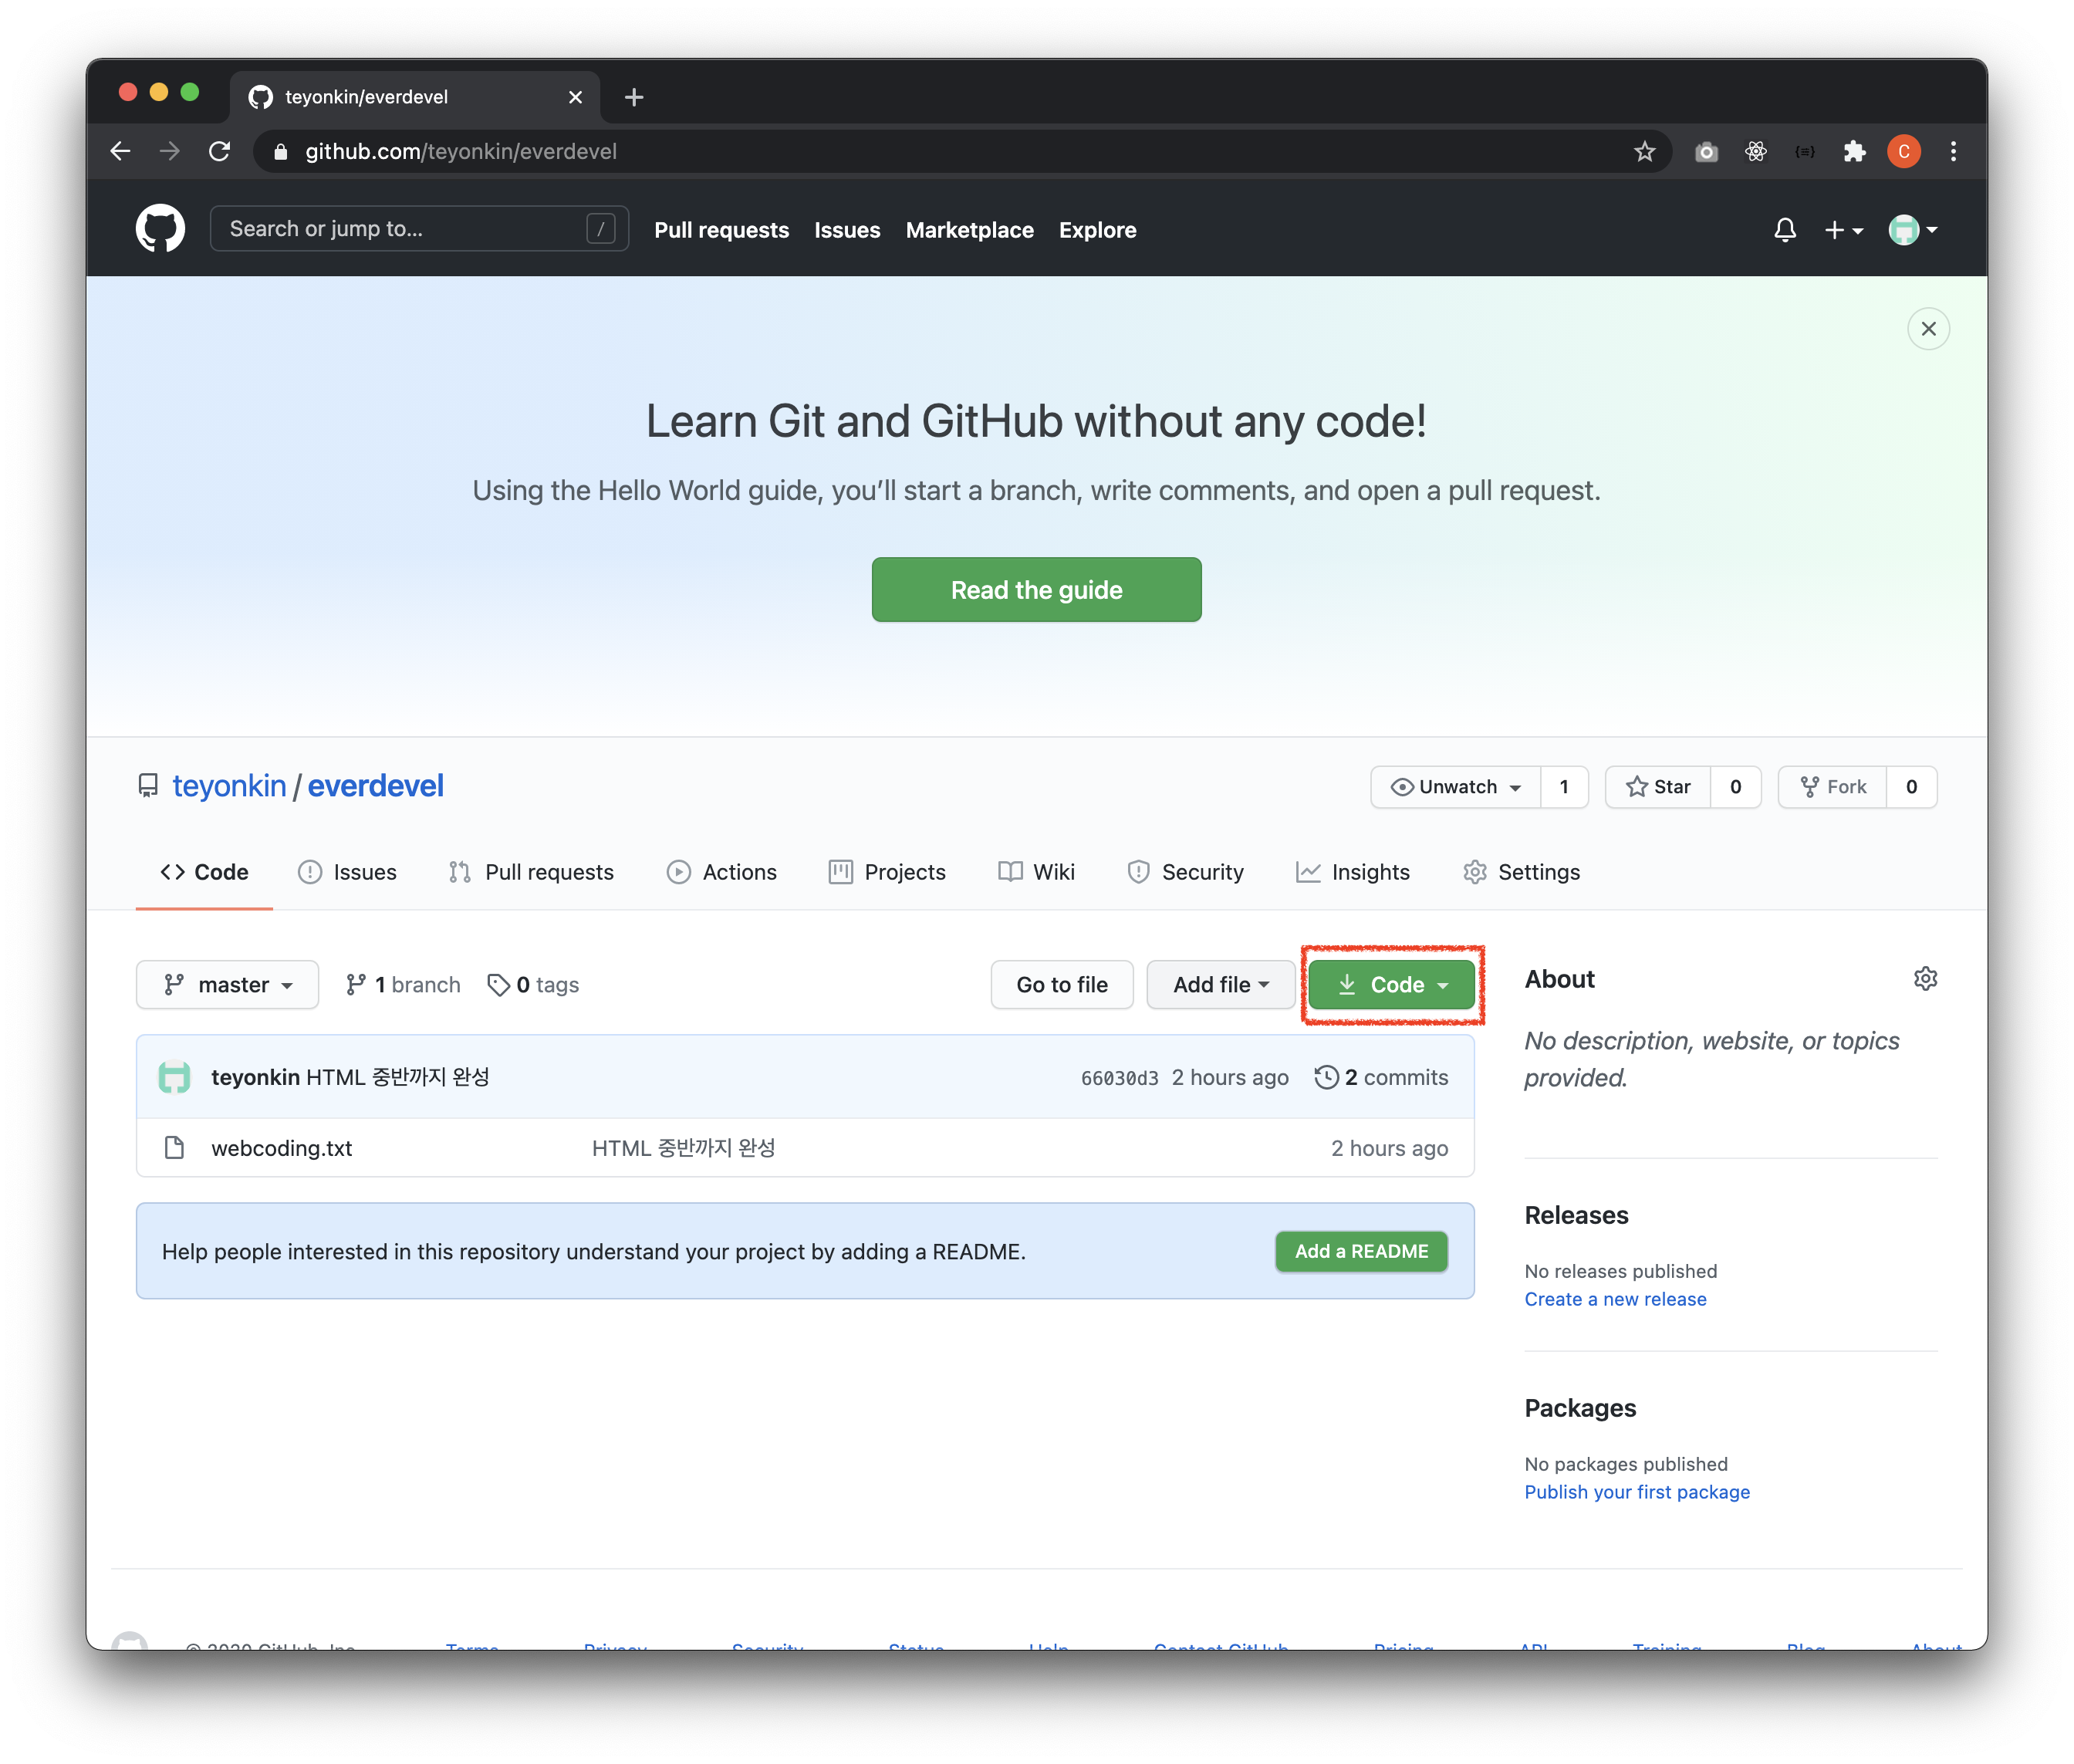The height and width of the screenshot is (1764, 2074).
Task: Open the Insights tab
Action: coord(1353,872)
